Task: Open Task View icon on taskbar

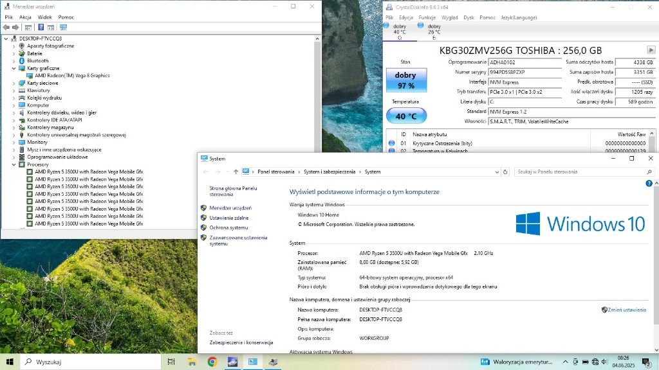Action: [x=171, y=362]
